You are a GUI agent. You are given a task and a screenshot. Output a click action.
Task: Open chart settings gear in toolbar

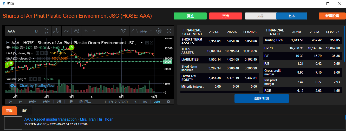click(159, 31)
